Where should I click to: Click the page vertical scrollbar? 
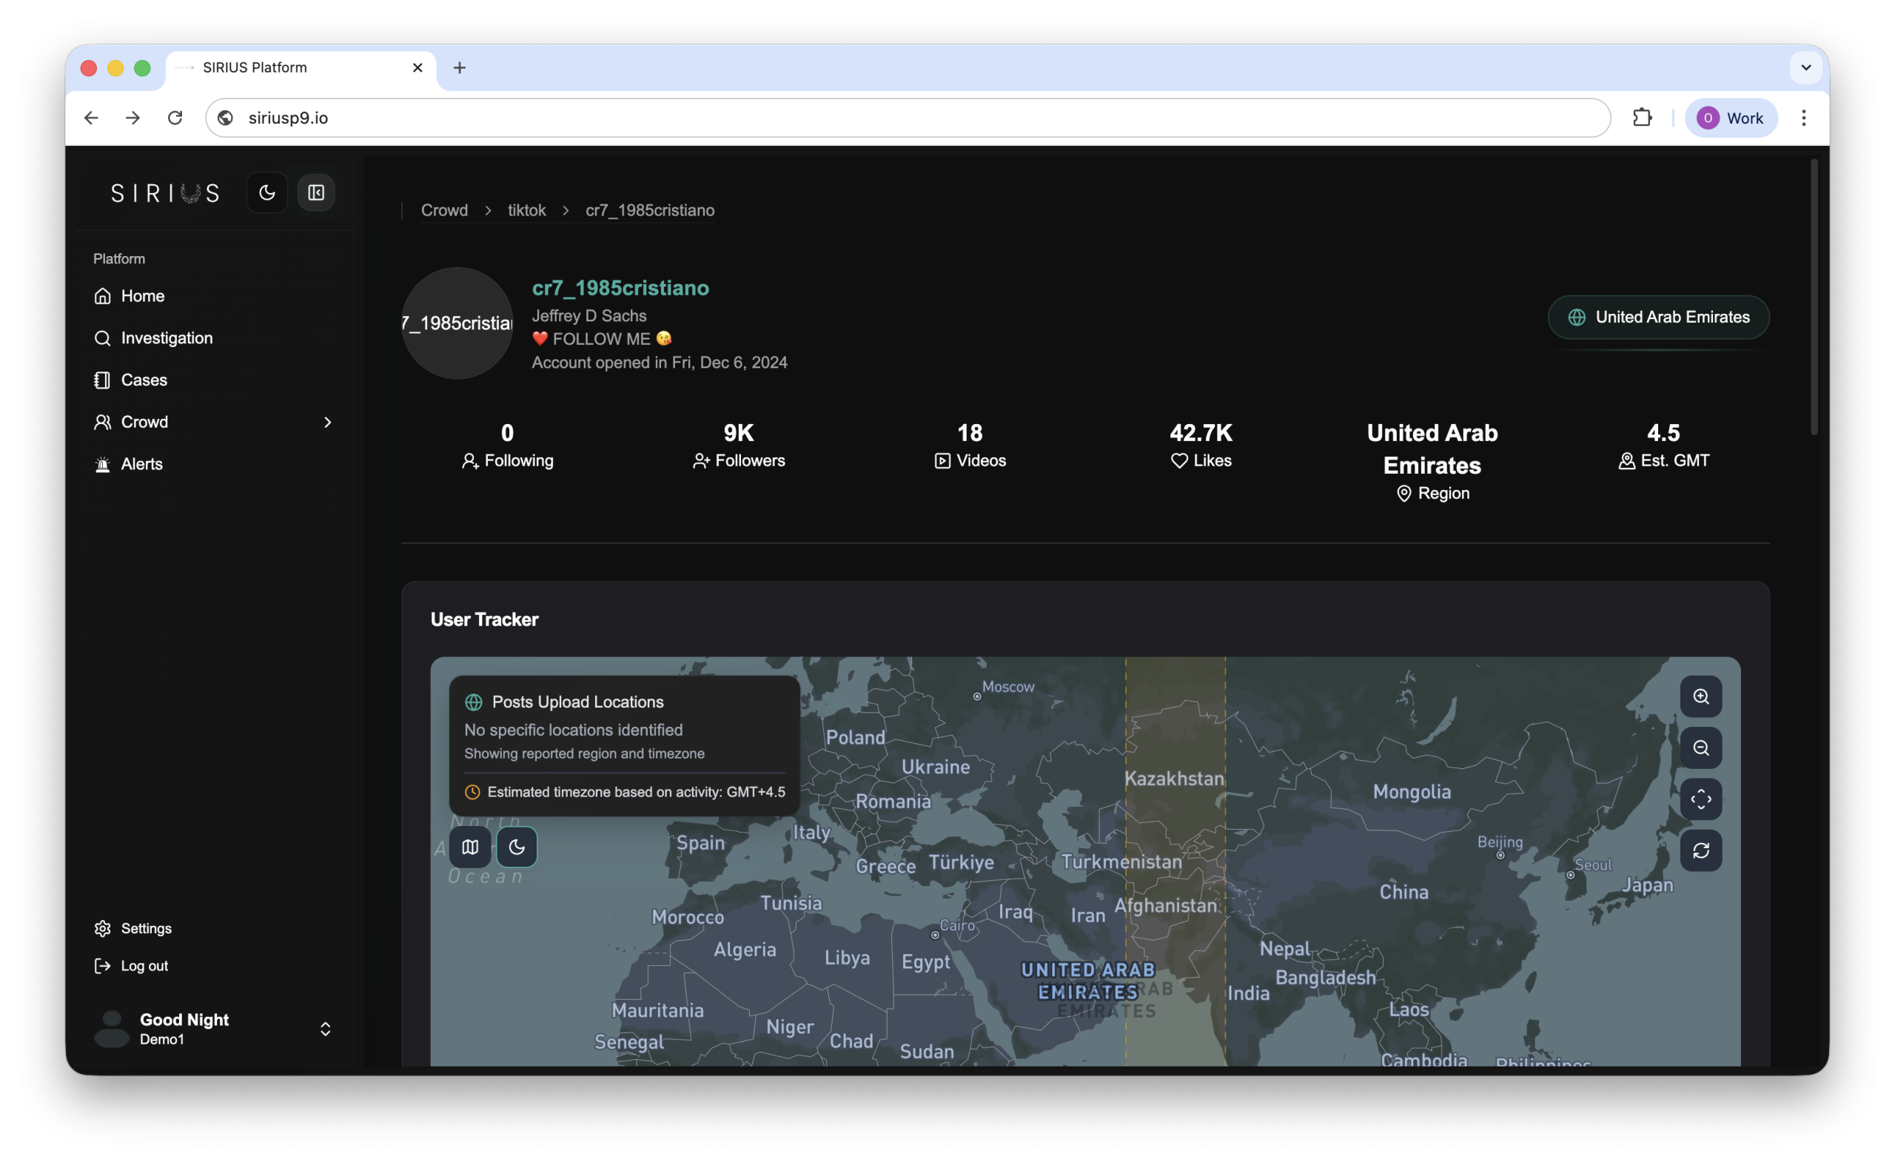tap(1814, 297)
